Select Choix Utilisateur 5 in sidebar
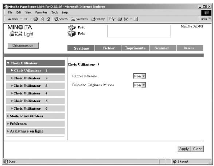The height and width of the screenshot is (166, 214). (35, 101)
